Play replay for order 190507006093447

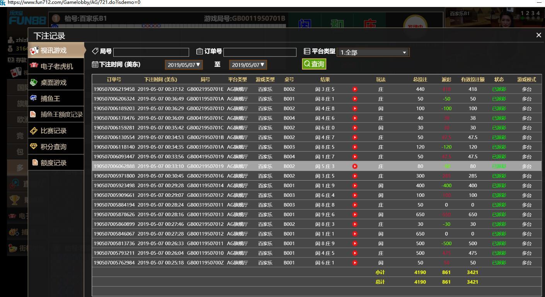355,157
